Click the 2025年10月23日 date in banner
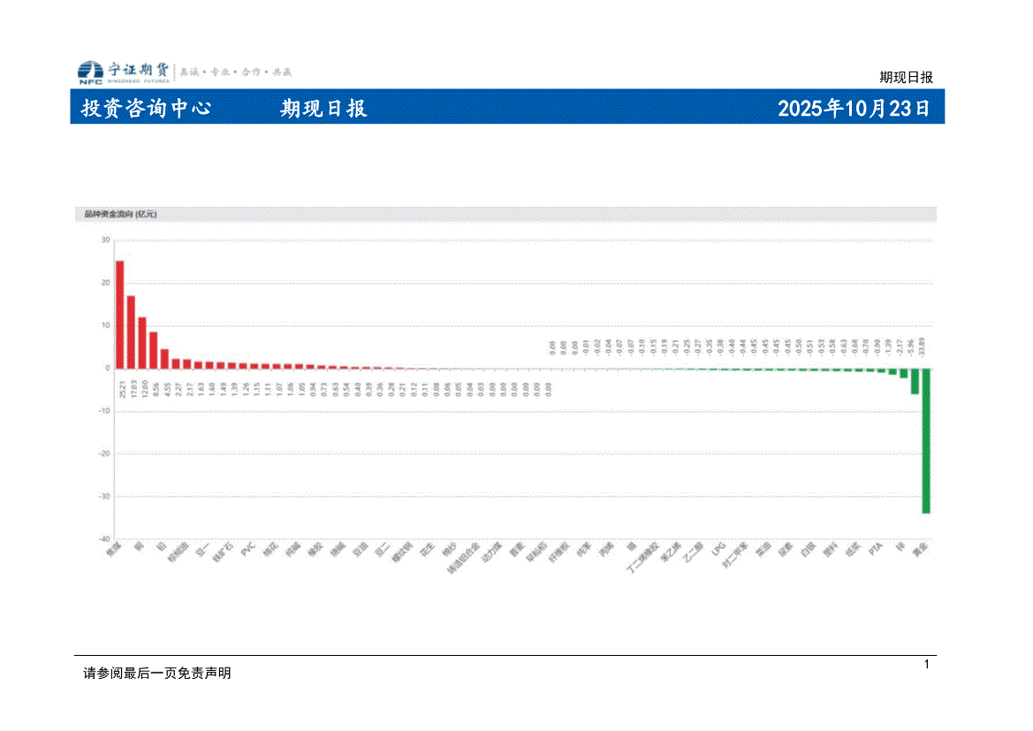The height and width of the screenshot is (731, 1033). [853, 109]
